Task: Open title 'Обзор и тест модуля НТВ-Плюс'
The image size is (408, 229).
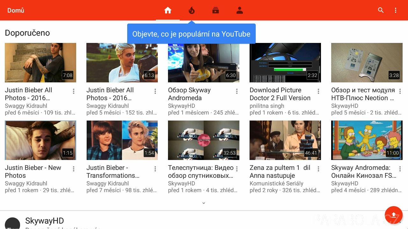Action: click(x=363, y=94)
